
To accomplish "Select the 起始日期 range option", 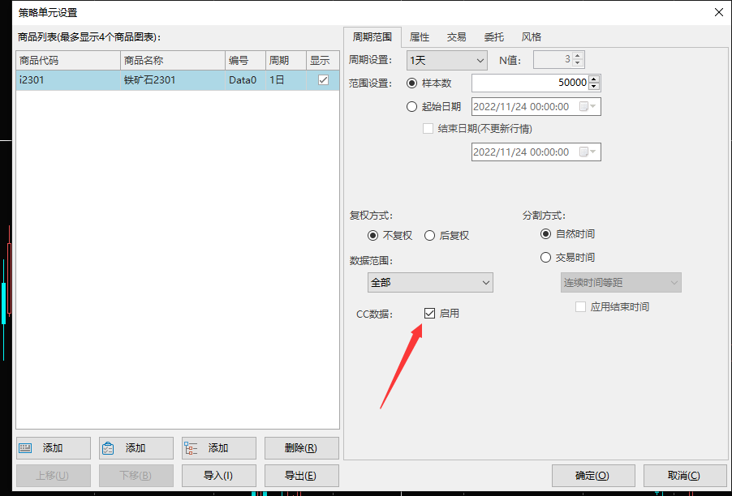I will 411,106.
